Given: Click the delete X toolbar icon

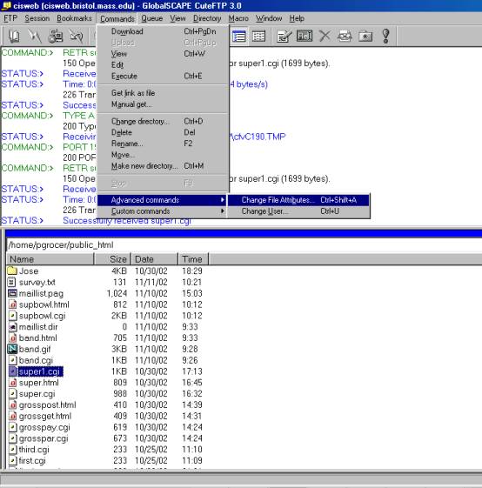Looking at the screenshot, I should (x=325, y=37).
